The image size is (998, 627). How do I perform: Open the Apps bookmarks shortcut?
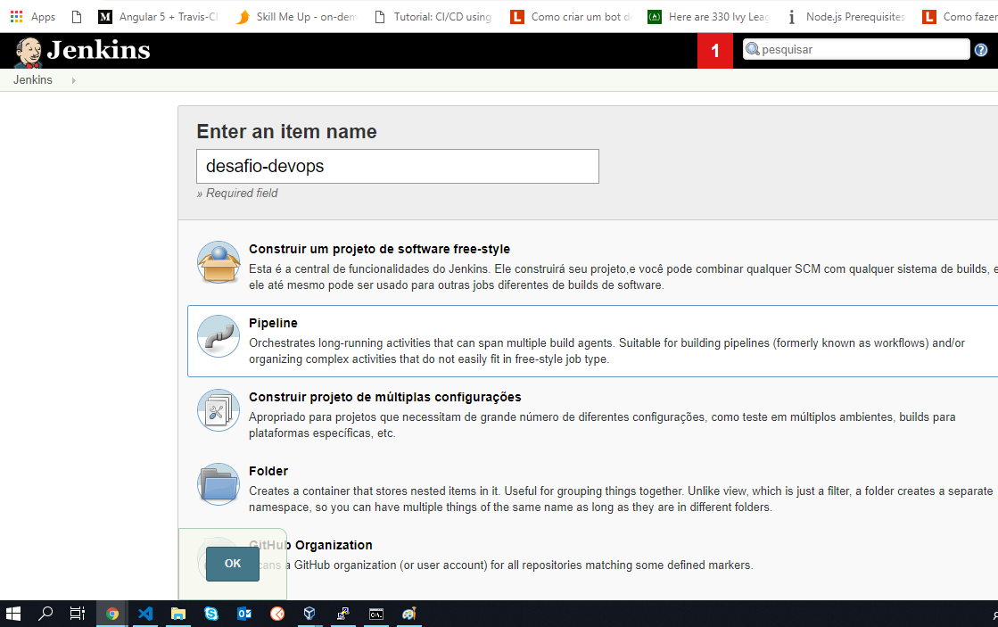(x=33, y=17)
